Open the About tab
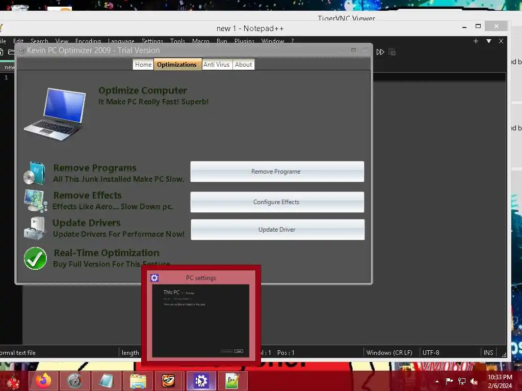 tap(243, 65)
